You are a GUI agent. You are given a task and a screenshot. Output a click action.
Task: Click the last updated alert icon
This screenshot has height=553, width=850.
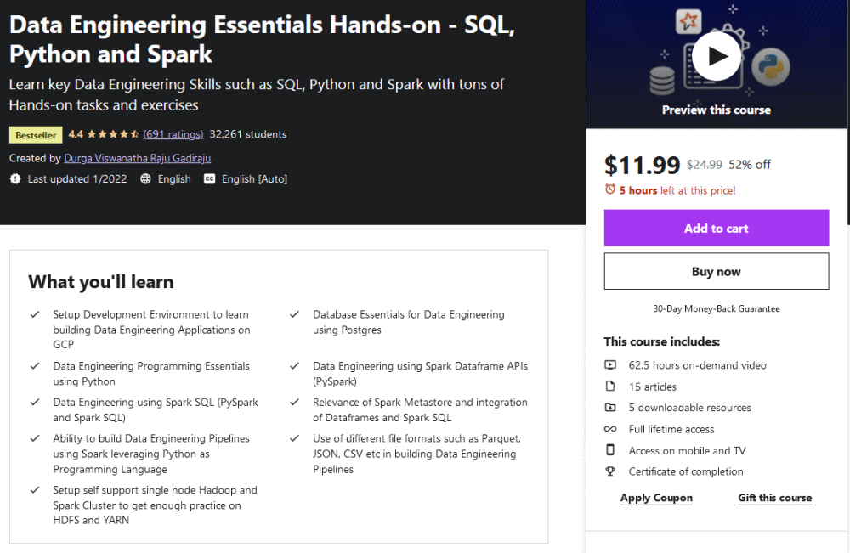(15, 179)
